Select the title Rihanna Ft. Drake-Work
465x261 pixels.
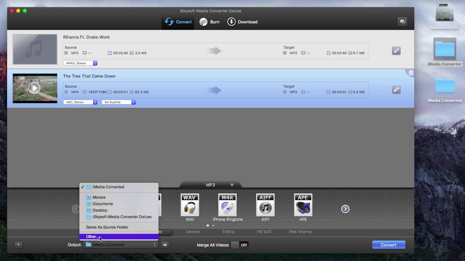[x=86, y=37]
